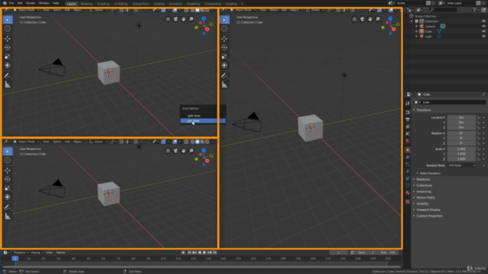Open the File menu
Viewport: 488px width, 274px height.
pos(11,3)
